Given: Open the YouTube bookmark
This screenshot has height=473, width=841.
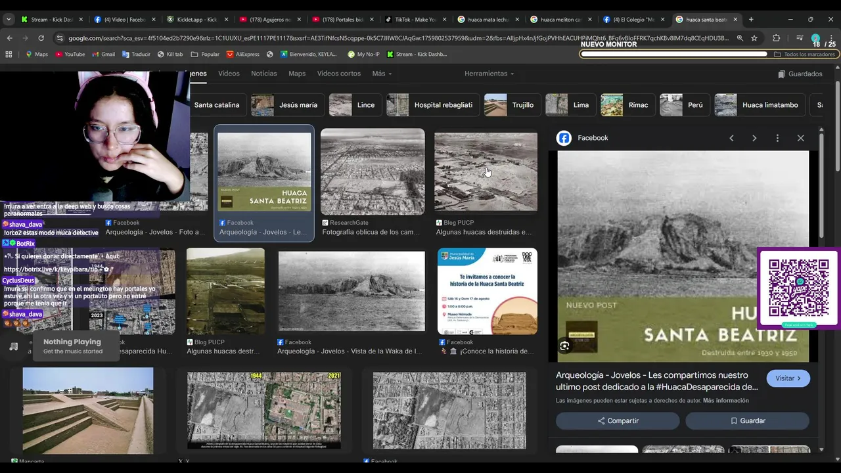Looking at the screenshot, I should click(x=70, y=55).
